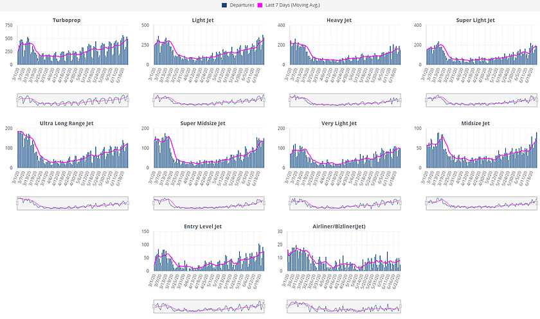Click the "Turboprop" chart title

(66, 21)
